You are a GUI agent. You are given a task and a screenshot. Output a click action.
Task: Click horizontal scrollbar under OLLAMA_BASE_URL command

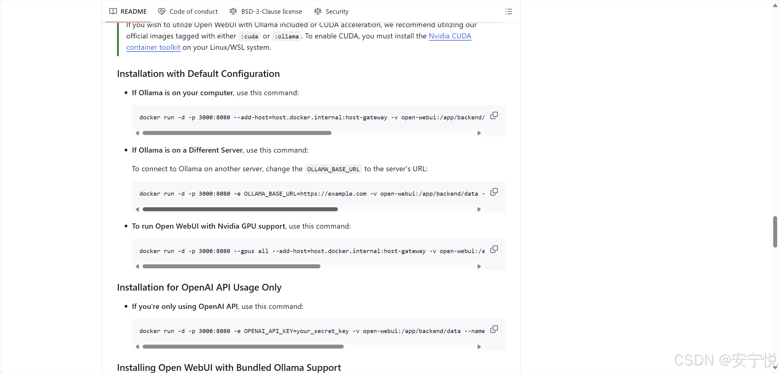[x=240, y=209]
